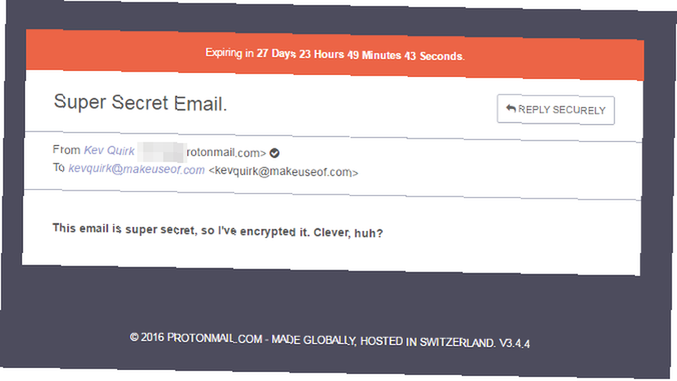
Task: Open the Kev Quirk sender name link
Action: pos(109,151)
